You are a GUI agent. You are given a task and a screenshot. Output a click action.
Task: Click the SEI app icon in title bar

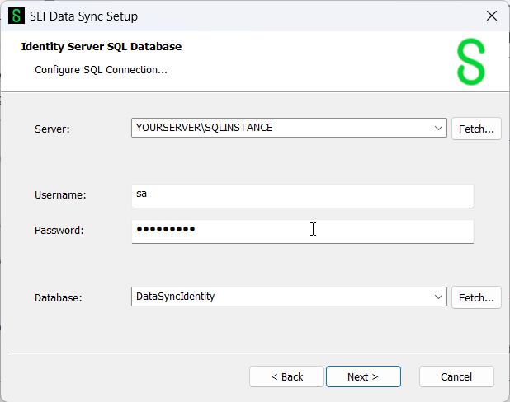click(x=17, y=16)
